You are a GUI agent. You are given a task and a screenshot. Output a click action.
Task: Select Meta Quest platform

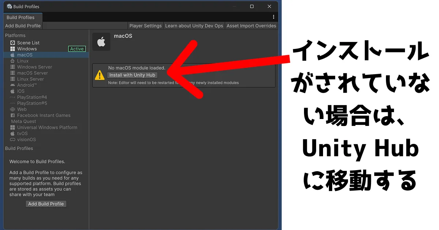click(23, 121)
